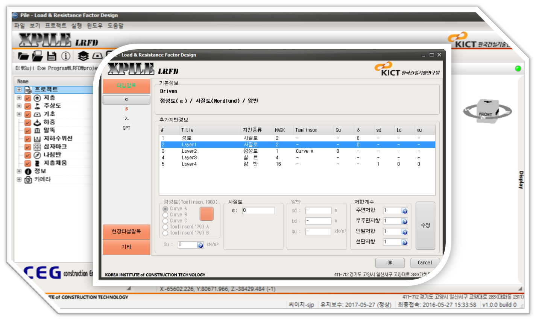This screenshot has width=536, height=320.
Task: Click help icon beside Su input
Action: tap(200, 245)
